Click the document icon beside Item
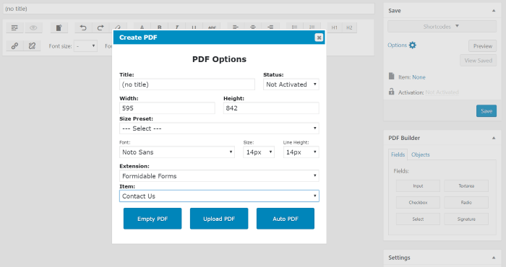This screenshot has width=506, height=267. (392, 76)
